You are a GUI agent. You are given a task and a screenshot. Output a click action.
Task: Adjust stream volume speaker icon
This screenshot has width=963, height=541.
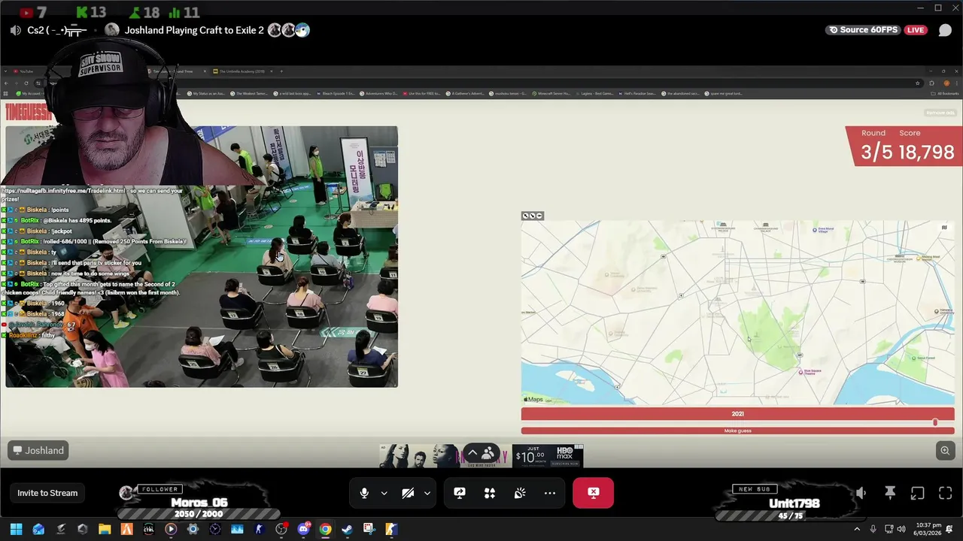point(861,493)
